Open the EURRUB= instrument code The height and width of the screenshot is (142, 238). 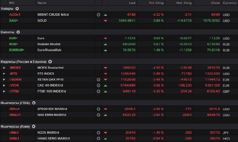17,50
